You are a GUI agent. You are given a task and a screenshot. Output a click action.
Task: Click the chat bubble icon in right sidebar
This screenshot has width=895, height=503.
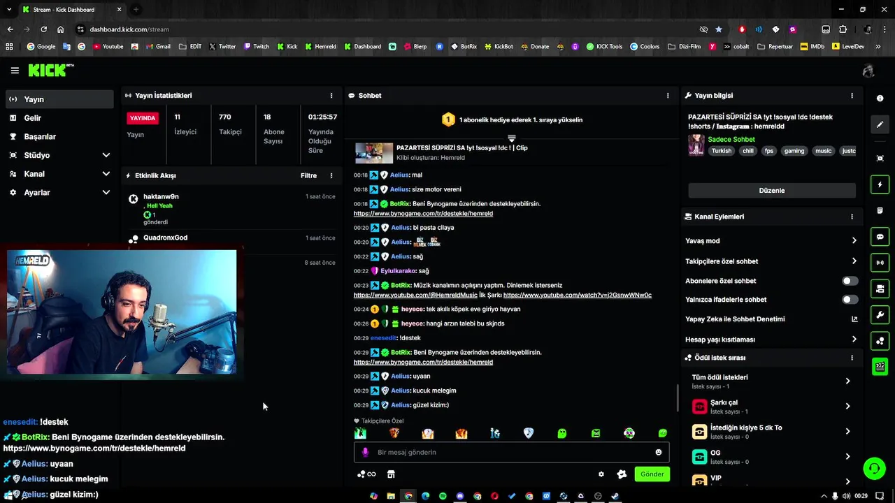point(880,237)
